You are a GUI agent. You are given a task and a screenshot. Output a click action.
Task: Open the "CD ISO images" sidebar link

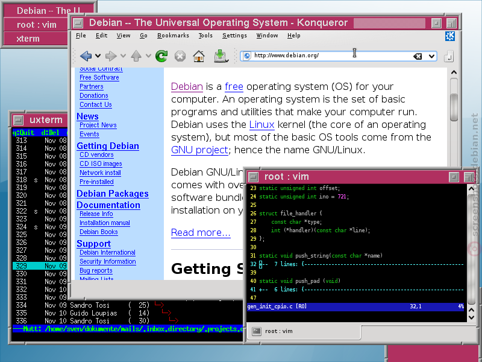tap(101, 164)
